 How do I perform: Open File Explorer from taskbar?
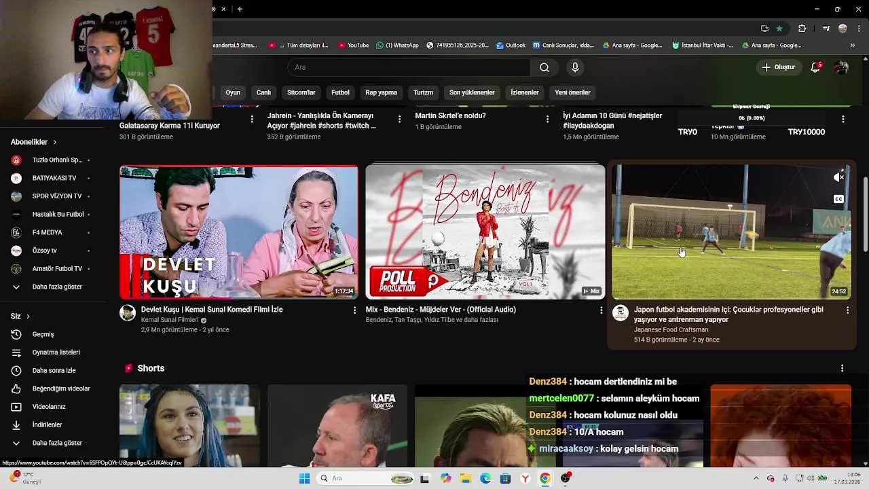pyautogui.click(x=466, y=478)
